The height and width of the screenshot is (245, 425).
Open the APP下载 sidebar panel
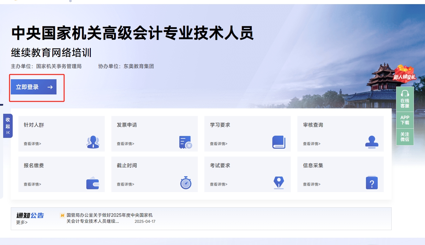pos(405,119)
